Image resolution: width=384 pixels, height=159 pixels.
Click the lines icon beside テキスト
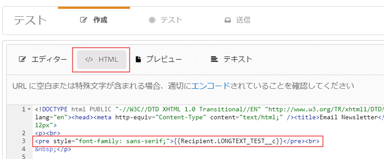pos(214,60)
